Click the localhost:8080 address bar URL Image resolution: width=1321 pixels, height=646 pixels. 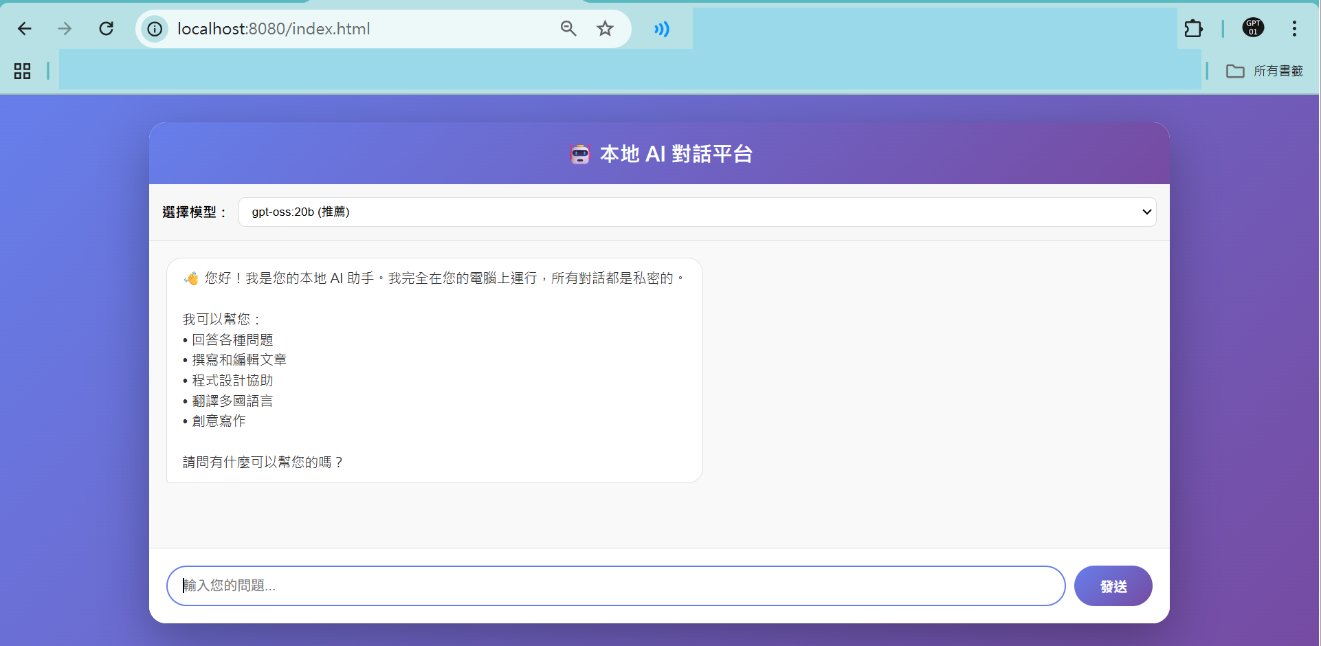[x=274, y=29]
